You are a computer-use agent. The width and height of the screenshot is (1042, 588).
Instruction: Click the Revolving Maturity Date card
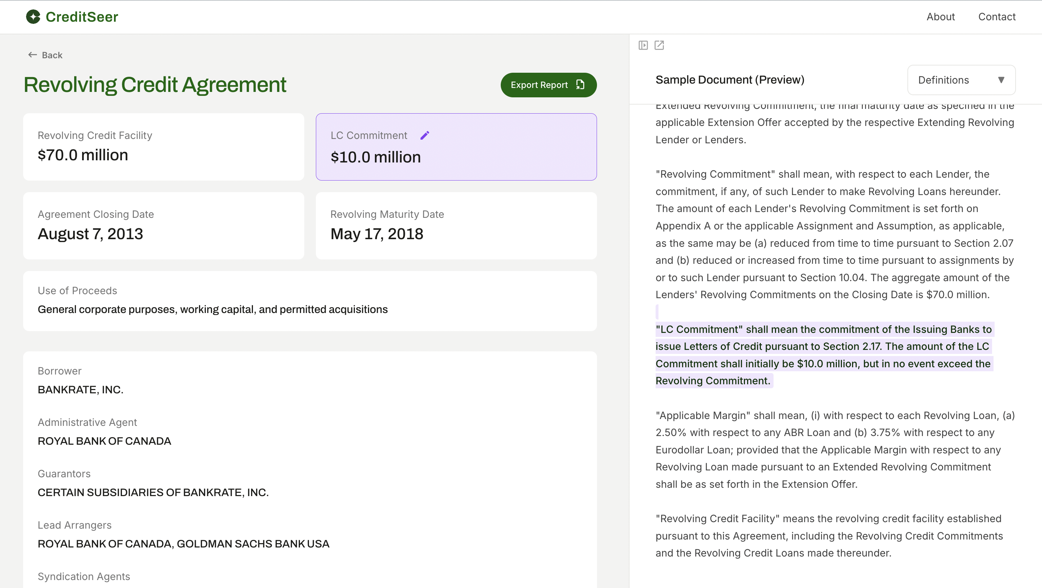tap(456, 225)
